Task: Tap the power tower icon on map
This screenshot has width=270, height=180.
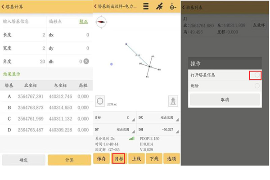Action: tap(172, 100)
